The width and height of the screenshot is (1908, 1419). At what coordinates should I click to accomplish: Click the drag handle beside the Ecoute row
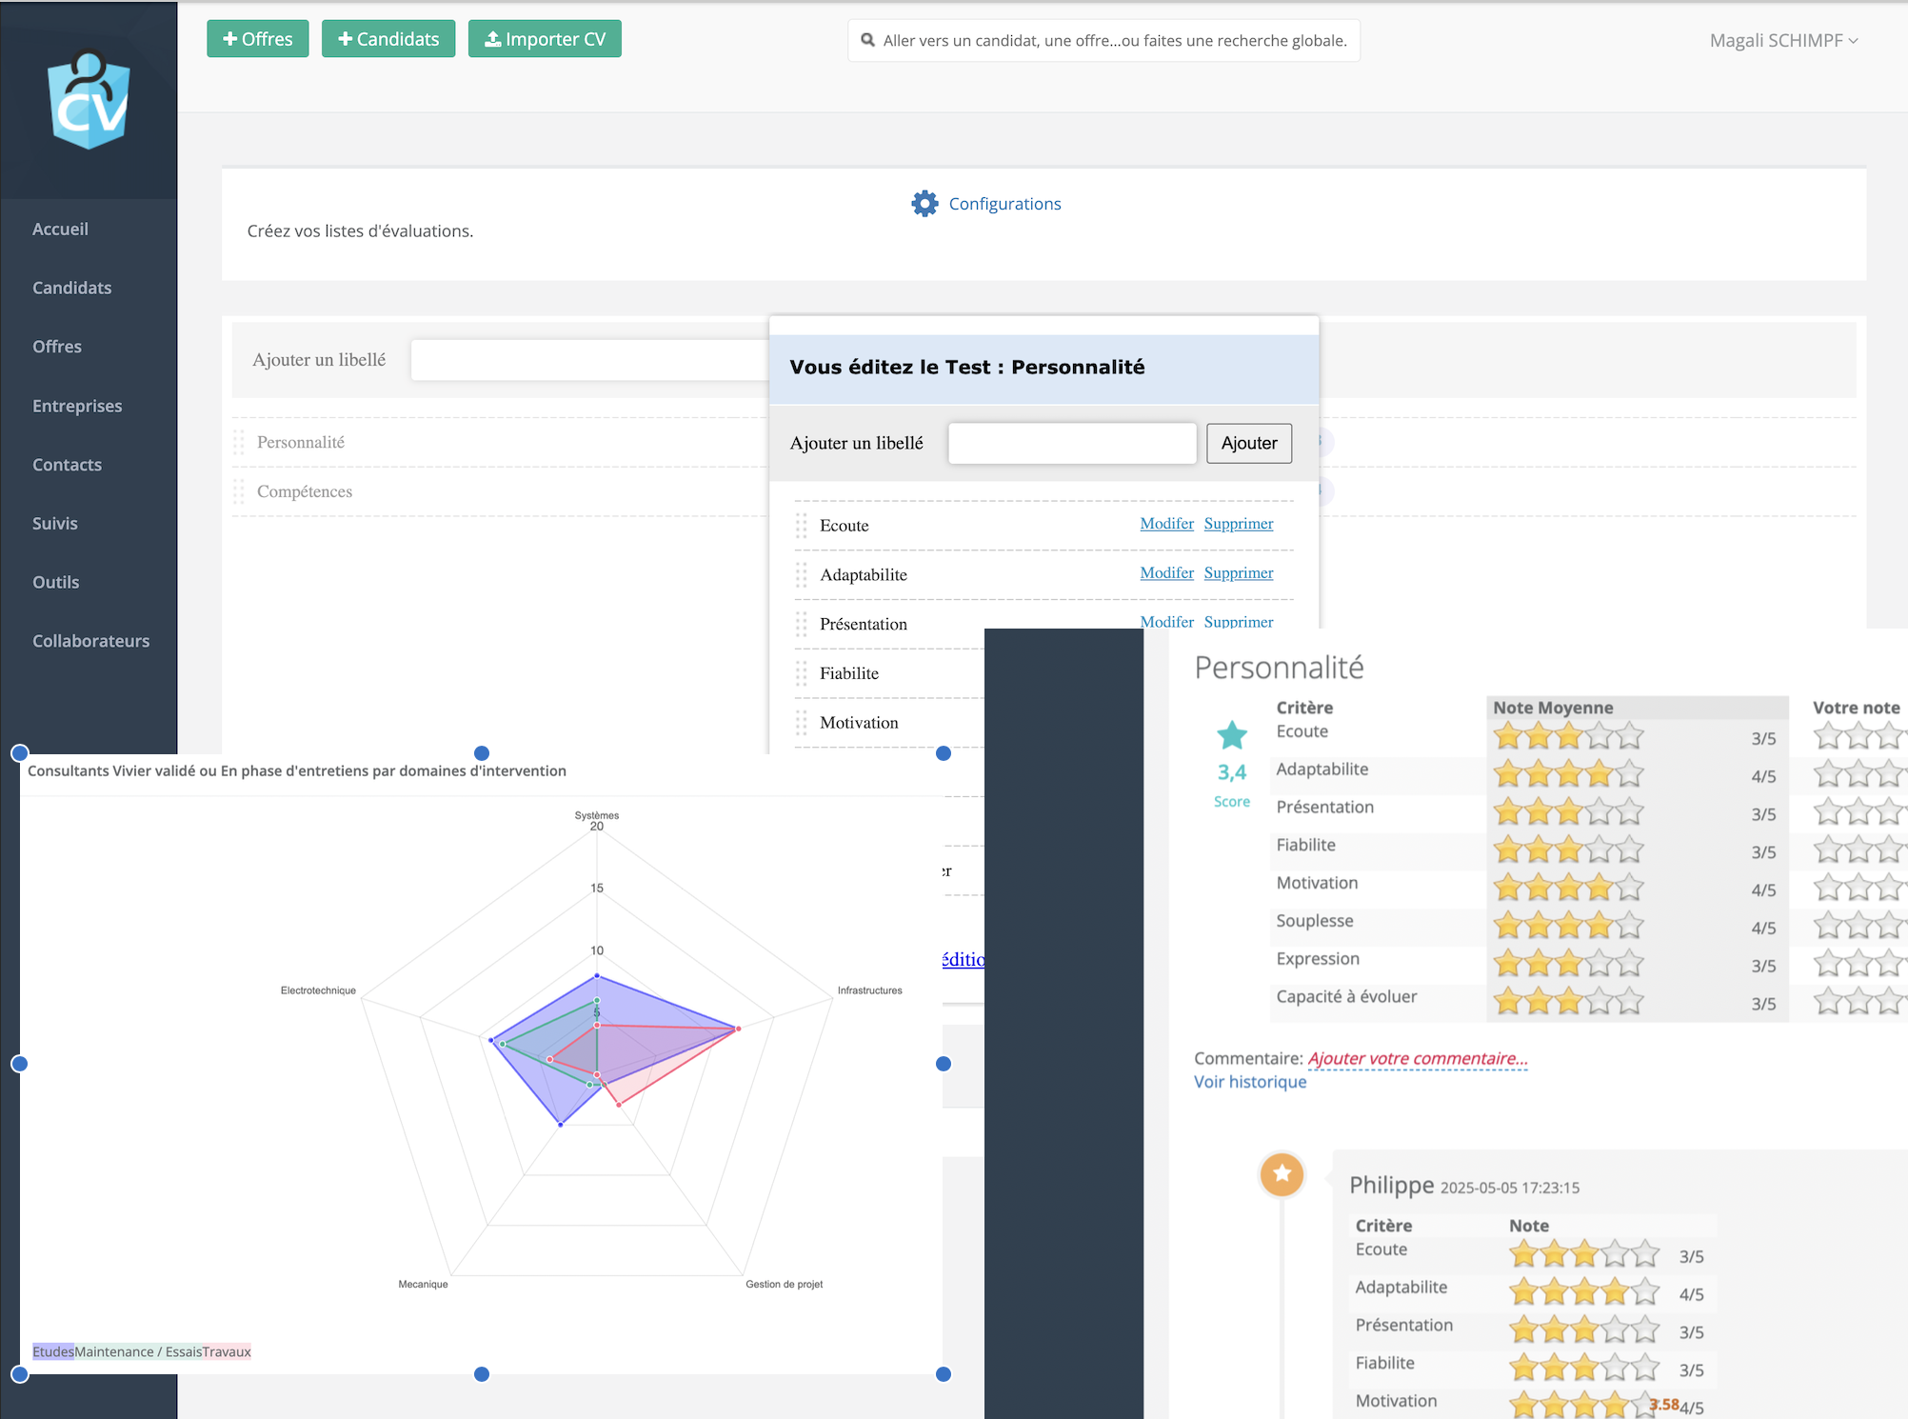(x=802, y=526)
